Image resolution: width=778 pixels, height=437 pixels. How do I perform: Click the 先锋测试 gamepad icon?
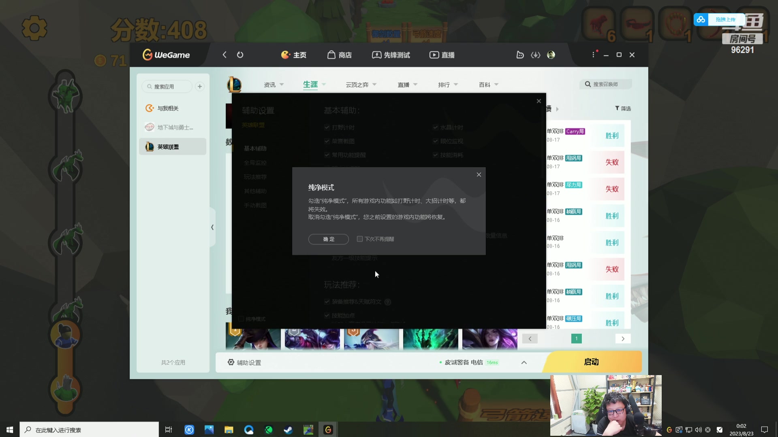coord(377,55)
